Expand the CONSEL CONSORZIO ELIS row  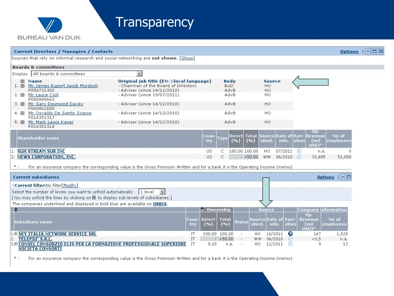pyautogui.click(x=15, y=244)
